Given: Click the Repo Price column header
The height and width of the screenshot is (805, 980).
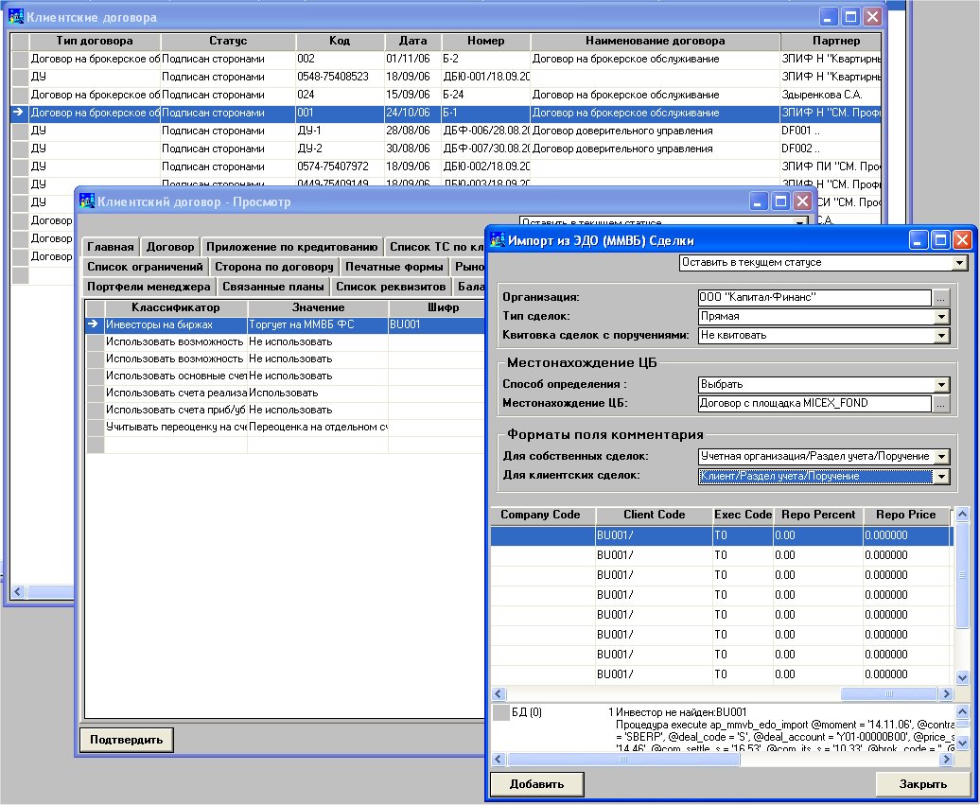Looking at the screenshot, I should (x=905, y=515).
